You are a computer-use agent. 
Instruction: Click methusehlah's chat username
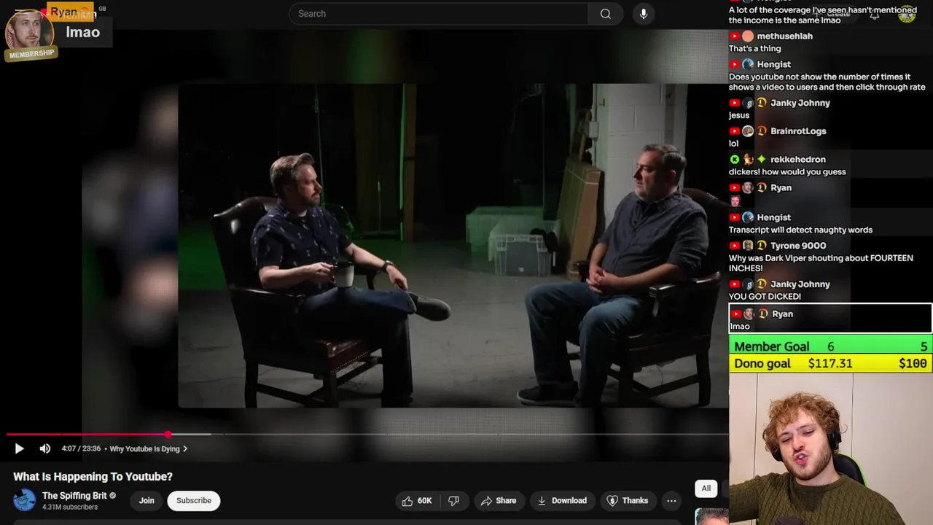[784, 36]
